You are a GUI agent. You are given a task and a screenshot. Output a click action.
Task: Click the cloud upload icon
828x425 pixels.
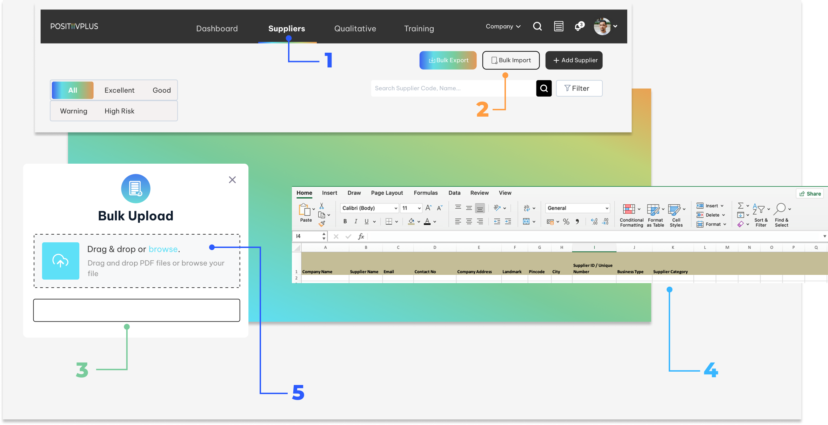click(60, 261)
